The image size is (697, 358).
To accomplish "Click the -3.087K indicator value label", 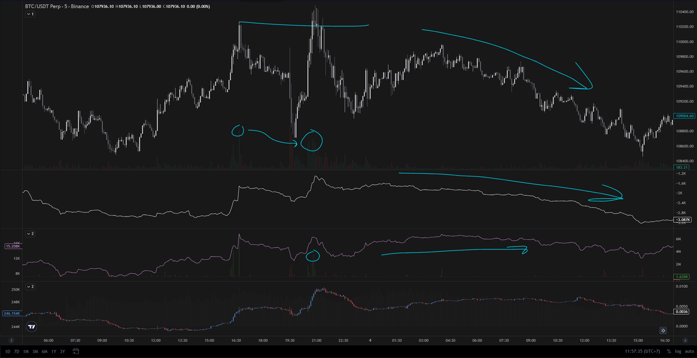I will (x=682, y=220).
